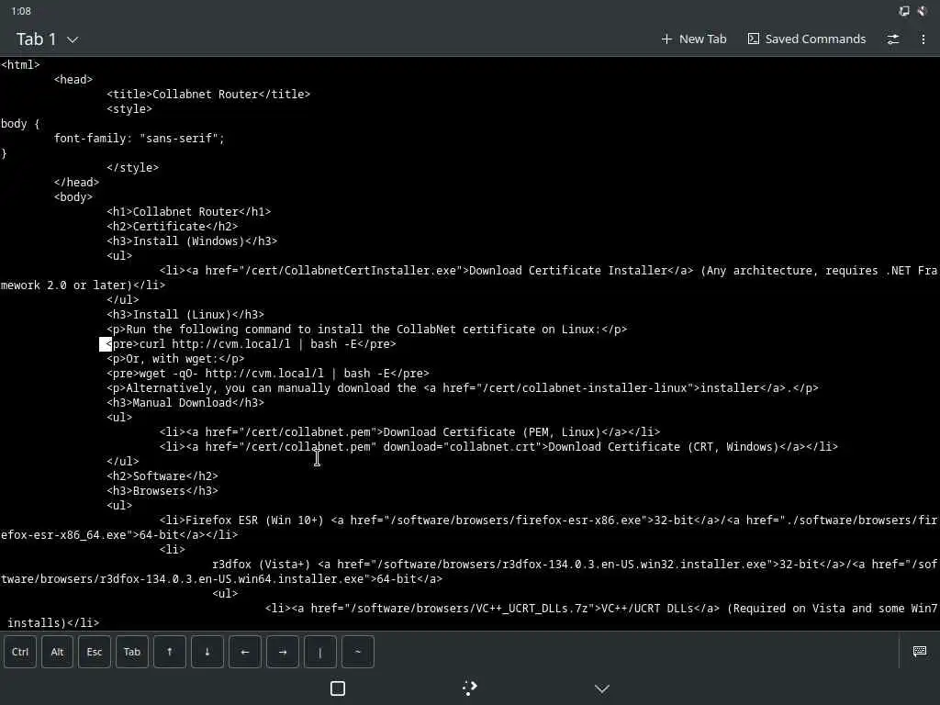Viewport: 940px width, 705px height.
Task: Click the clock showing 1:08
Action: (x=21, y=11)
